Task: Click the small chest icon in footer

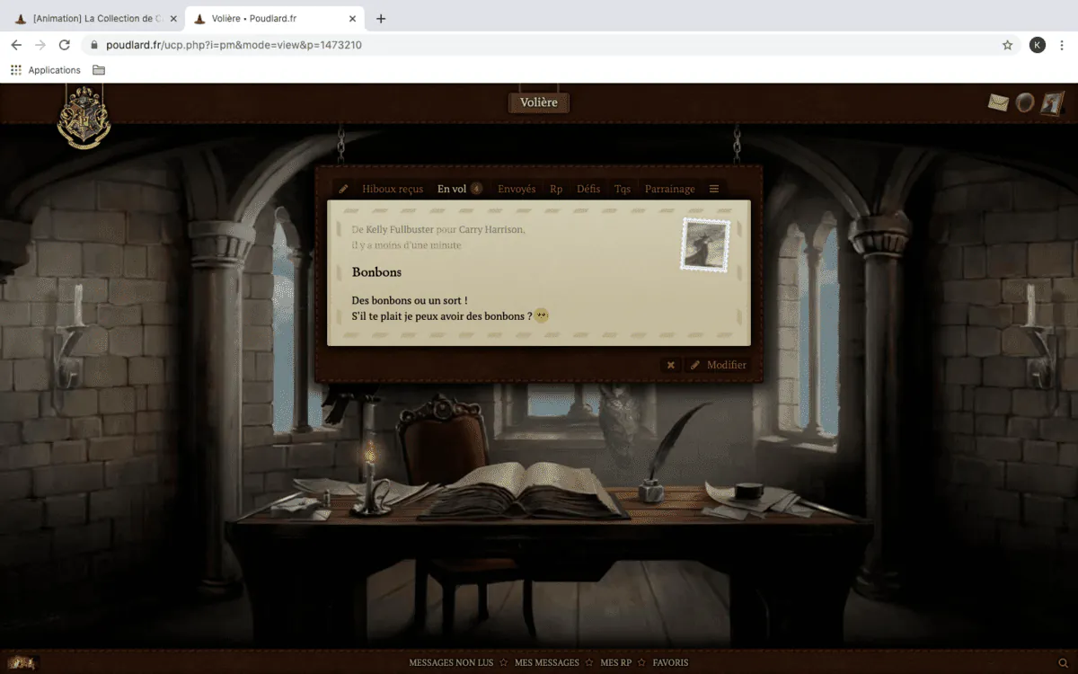Action: pyautogui.click(x=22, y=663)
